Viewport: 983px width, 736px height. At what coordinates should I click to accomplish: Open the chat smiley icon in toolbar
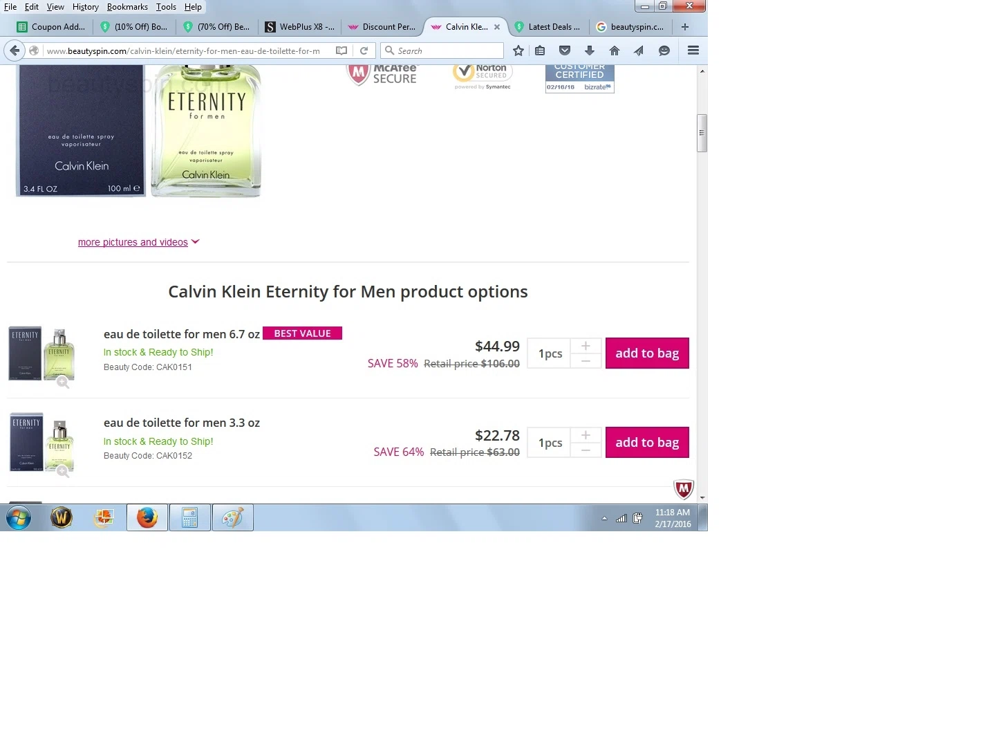pyautogui.click(x=664, y=50)
